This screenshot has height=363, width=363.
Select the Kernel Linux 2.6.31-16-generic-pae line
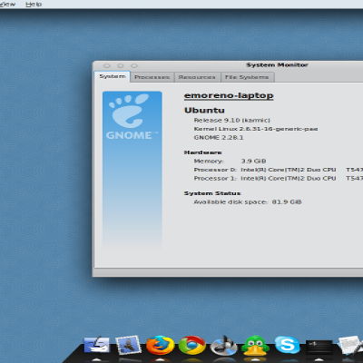point(256,129)
